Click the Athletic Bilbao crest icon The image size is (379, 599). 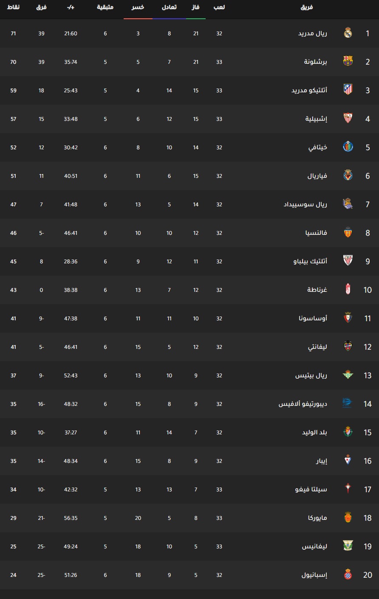click(348, 261)
